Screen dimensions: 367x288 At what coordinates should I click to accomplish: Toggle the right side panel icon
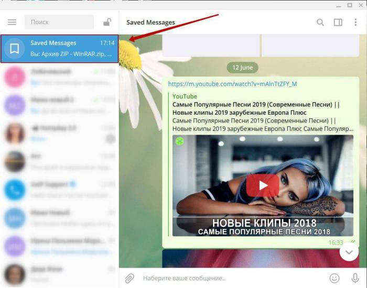(338, 23)
